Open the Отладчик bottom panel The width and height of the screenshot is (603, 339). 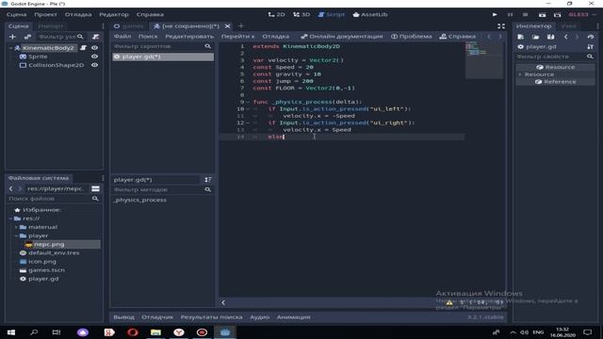[157, 317]
